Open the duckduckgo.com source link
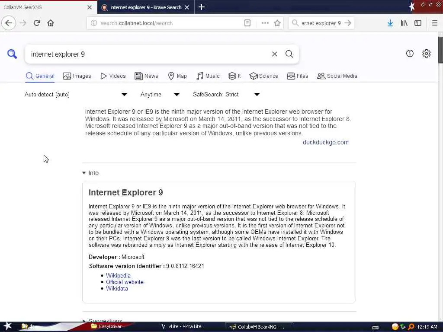This screenshot has height=332, width=443. pyautogui.click(x=325, y=142)
